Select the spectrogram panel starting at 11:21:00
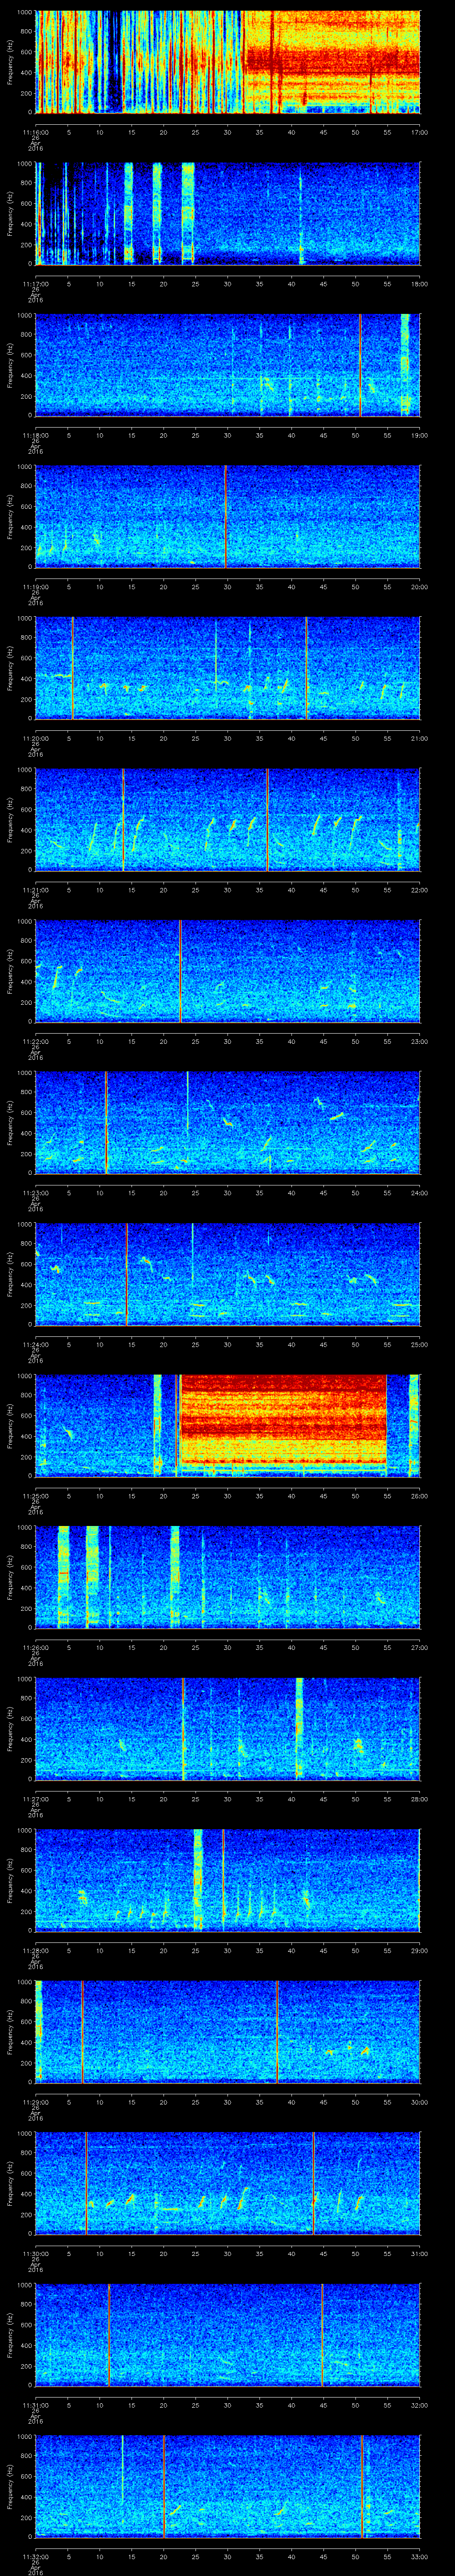 click(227, 820)
